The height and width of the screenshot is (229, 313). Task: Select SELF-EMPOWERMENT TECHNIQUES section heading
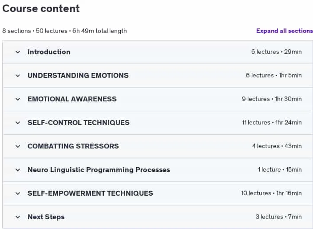tap(90, 193)
